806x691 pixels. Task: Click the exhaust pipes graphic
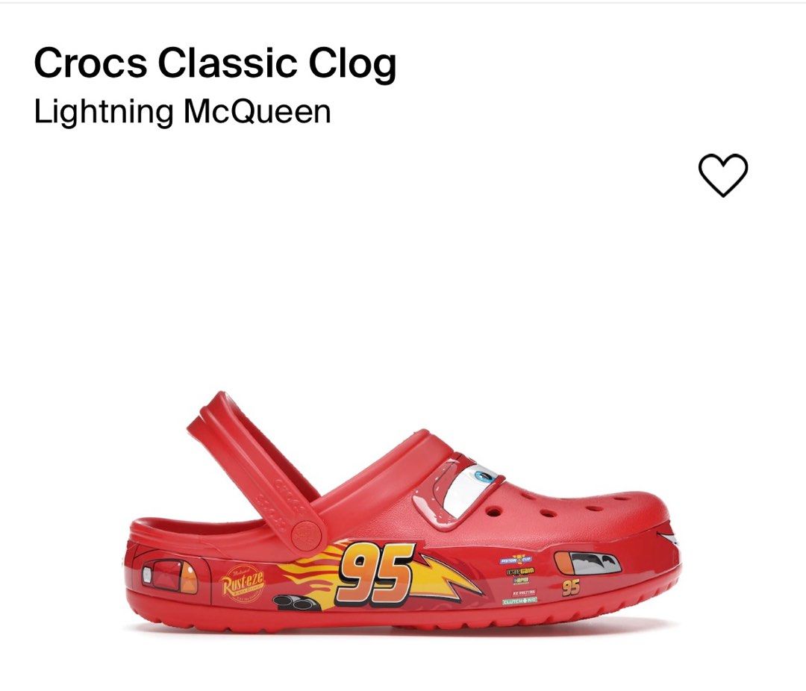(294, 601)
